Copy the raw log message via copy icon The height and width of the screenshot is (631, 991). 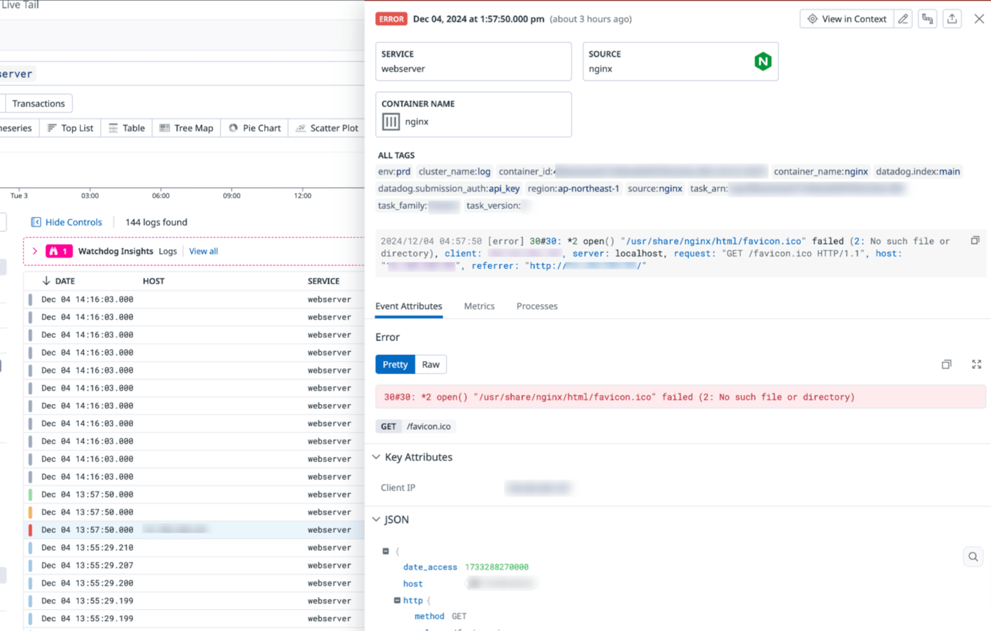pyautogui.click(x=975, y=240)
